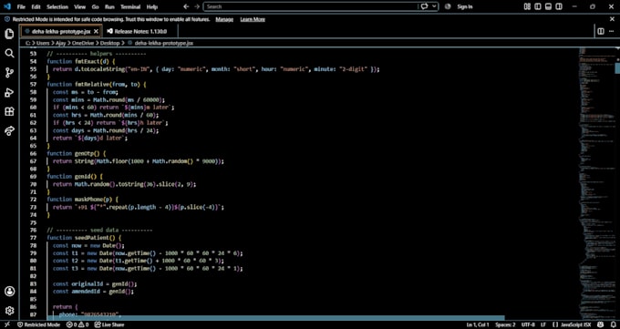Open the Edit menu

36,6
